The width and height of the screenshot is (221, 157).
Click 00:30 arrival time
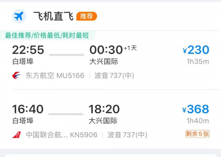point(105,50)
